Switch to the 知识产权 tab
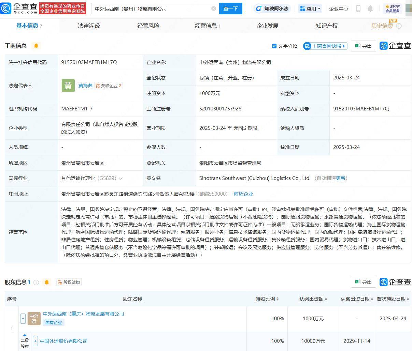The width and height of the screenshot is (412, 351). tap(326, 25)
